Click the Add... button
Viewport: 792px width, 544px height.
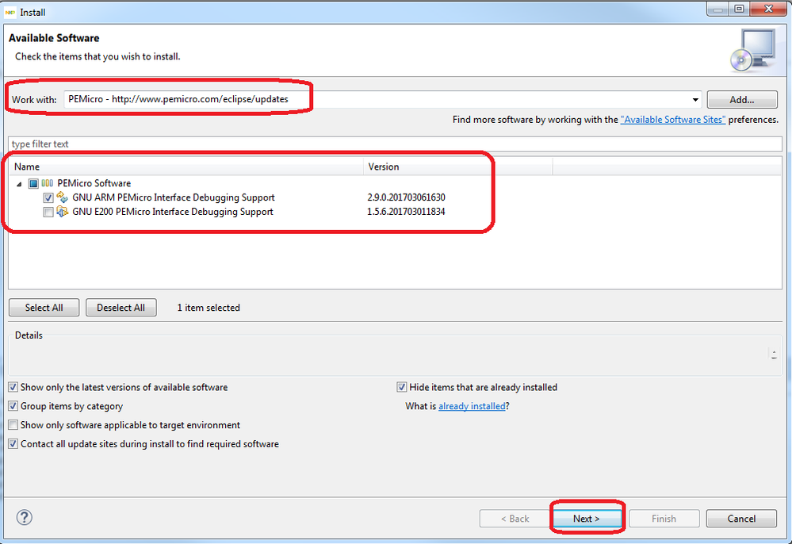(741, 99)
